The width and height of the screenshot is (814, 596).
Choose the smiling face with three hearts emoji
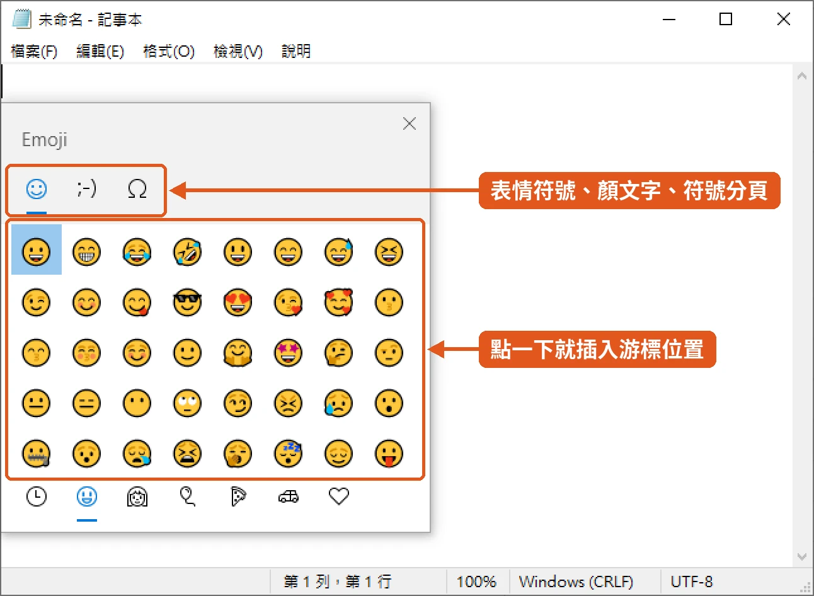click(x=339, y=302)
